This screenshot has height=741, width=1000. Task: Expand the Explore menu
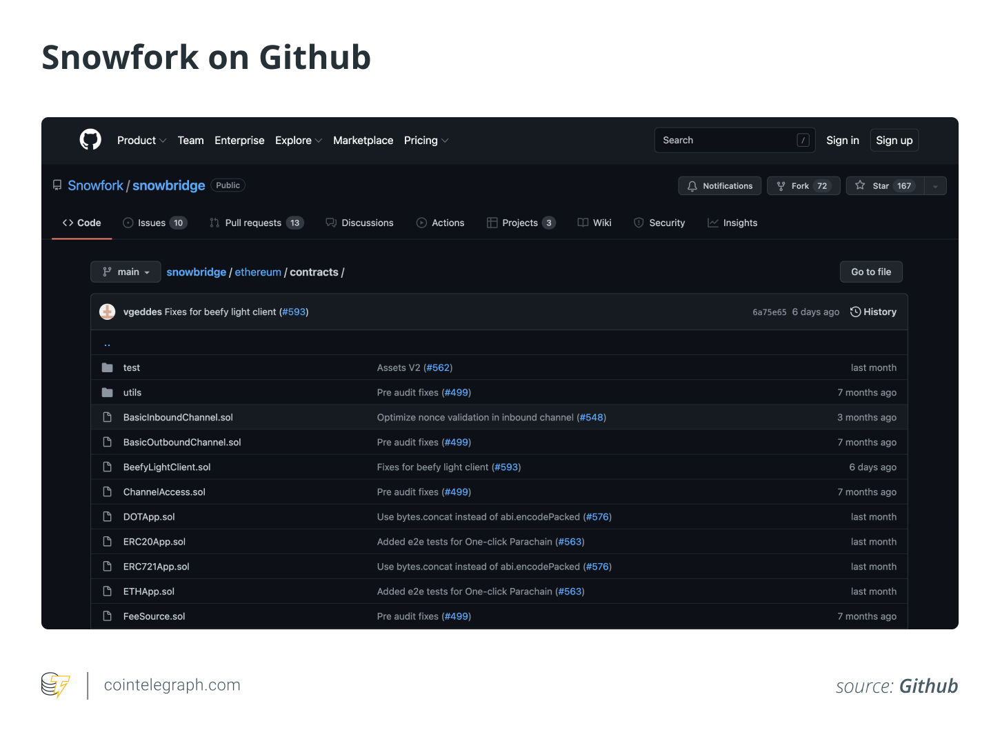298,140
